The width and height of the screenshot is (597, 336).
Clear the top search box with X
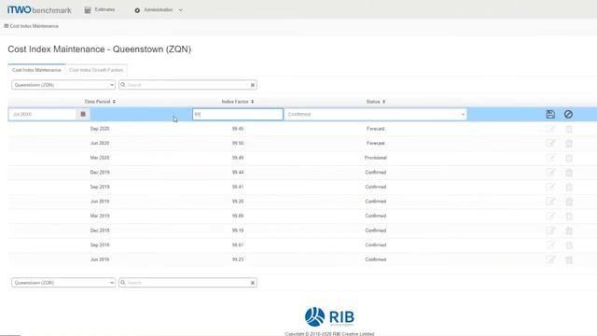coord(253,85)
